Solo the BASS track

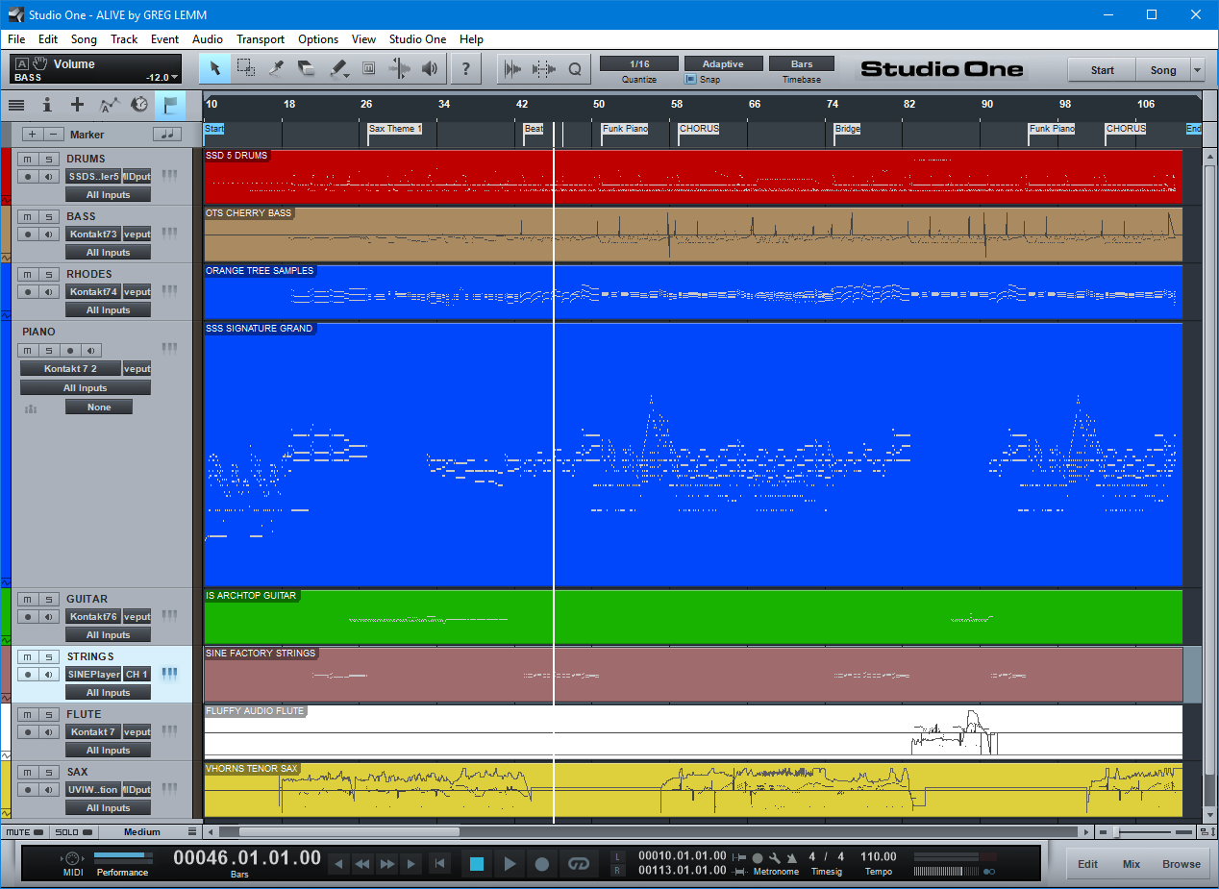pyautogui.click(x=48, y=216)
